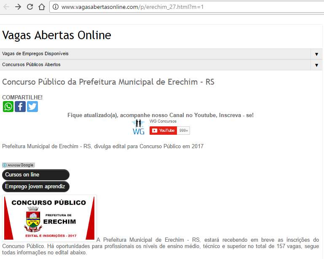Share page via WhatsApp icon
Image resolution: width=324 pixels, height=259 pixels.
[8, 107]
